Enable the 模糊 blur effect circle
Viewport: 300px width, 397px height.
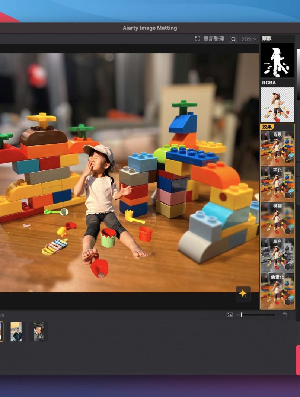[288, 231]
